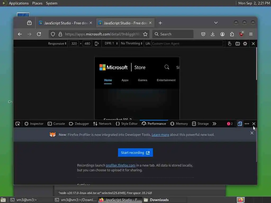Viewport: 271px width, 203px height.
Task: Open the uBlock Origin extension icon
Action: (x=241, y=34)
